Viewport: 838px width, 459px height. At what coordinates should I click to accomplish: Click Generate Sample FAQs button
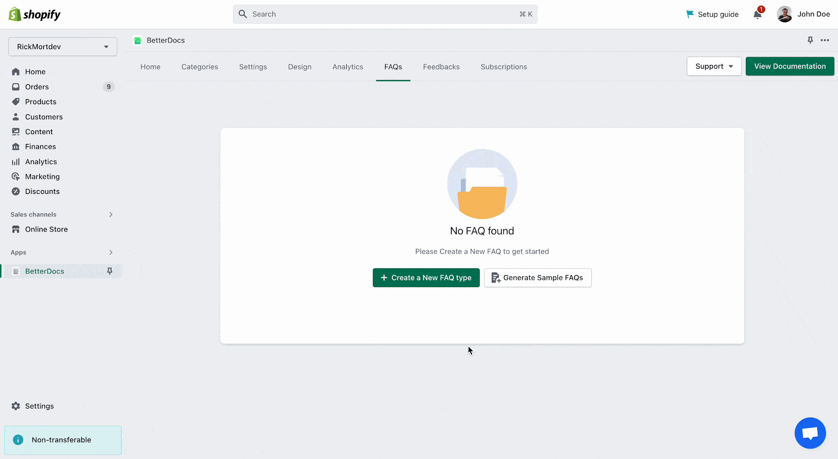537,278
